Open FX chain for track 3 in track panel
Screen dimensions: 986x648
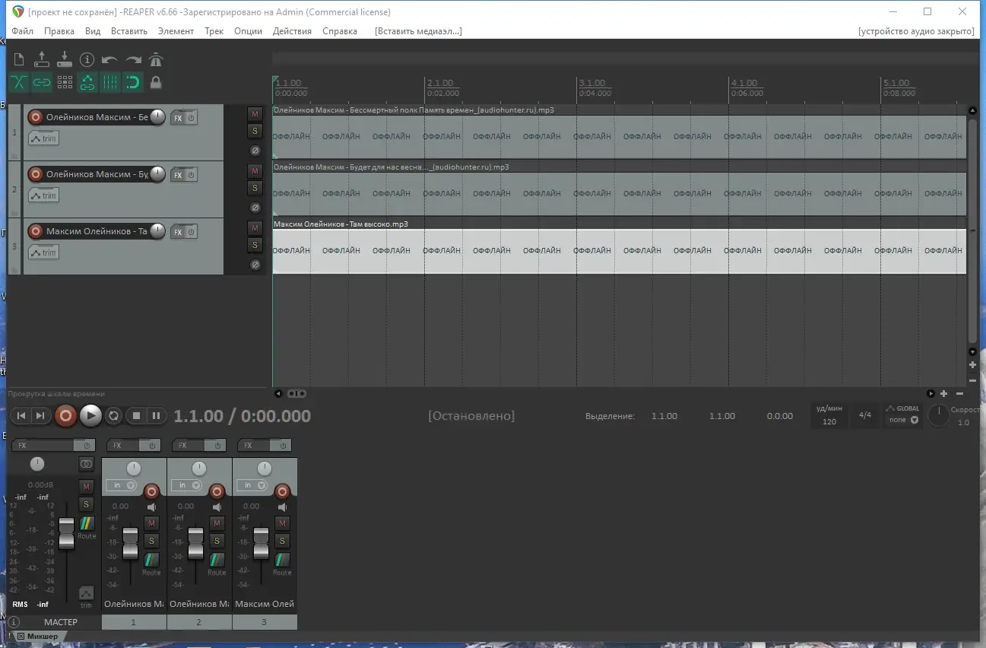click(178, 232)
